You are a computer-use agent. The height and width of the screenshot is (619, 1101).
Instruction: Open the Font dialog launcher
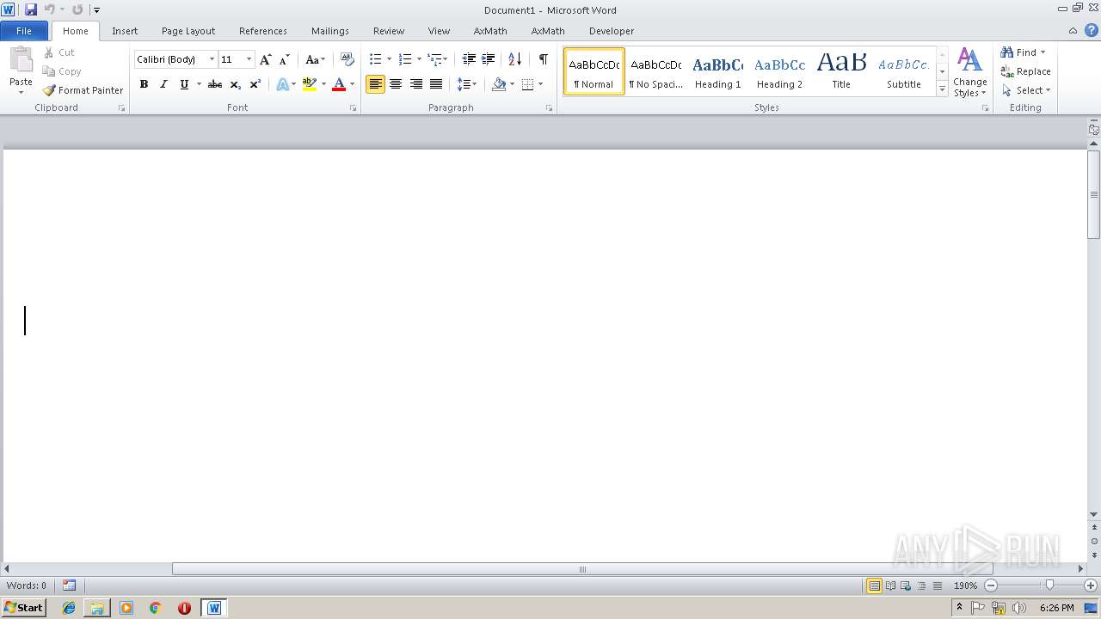click(x=353, y=108)
